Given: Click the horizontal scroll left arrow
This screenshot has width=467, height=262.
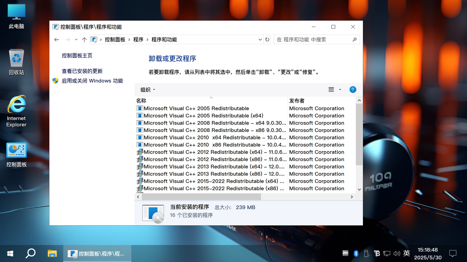Looking at the screenshot, I should coord(138,197).
